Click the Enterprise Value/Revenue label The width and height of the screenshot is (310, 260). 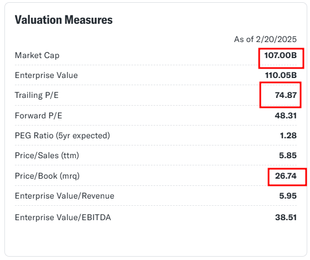(x=65, y=196)
